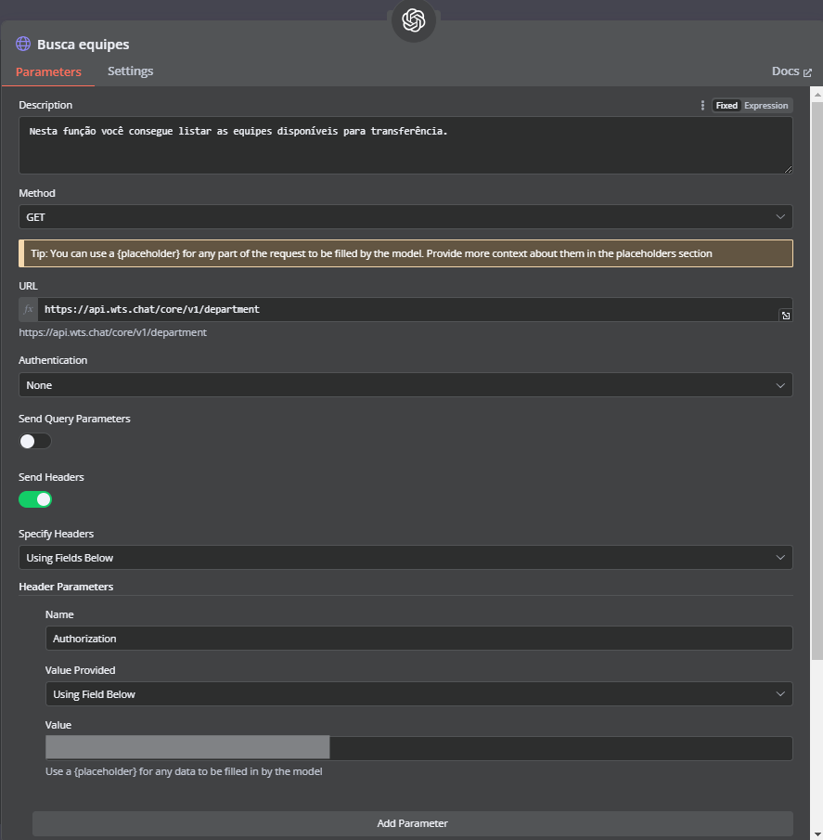Click the globe icon beside Busca equipes
The image size is (823, 840).
(x=22, y=44)
